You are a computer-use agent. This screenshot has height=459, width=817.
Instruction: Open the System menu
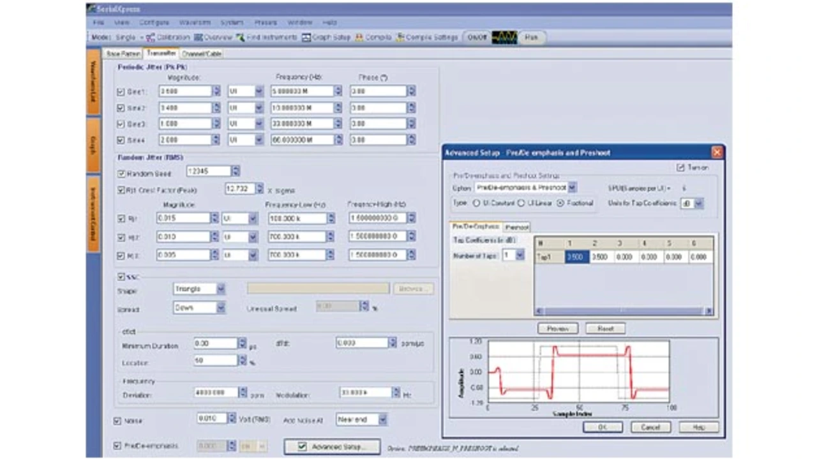click(232, 22)
